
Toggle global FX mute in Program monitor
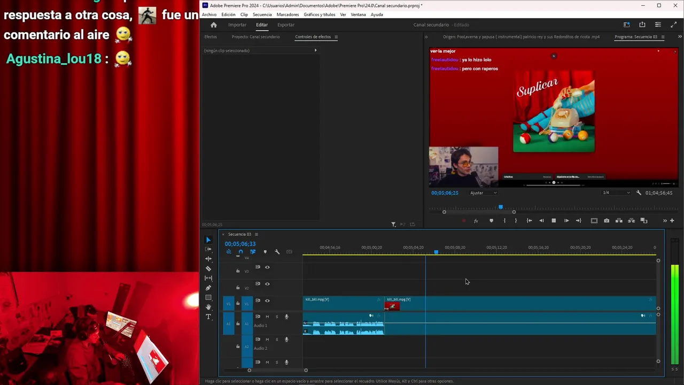[x=476, y=221]
